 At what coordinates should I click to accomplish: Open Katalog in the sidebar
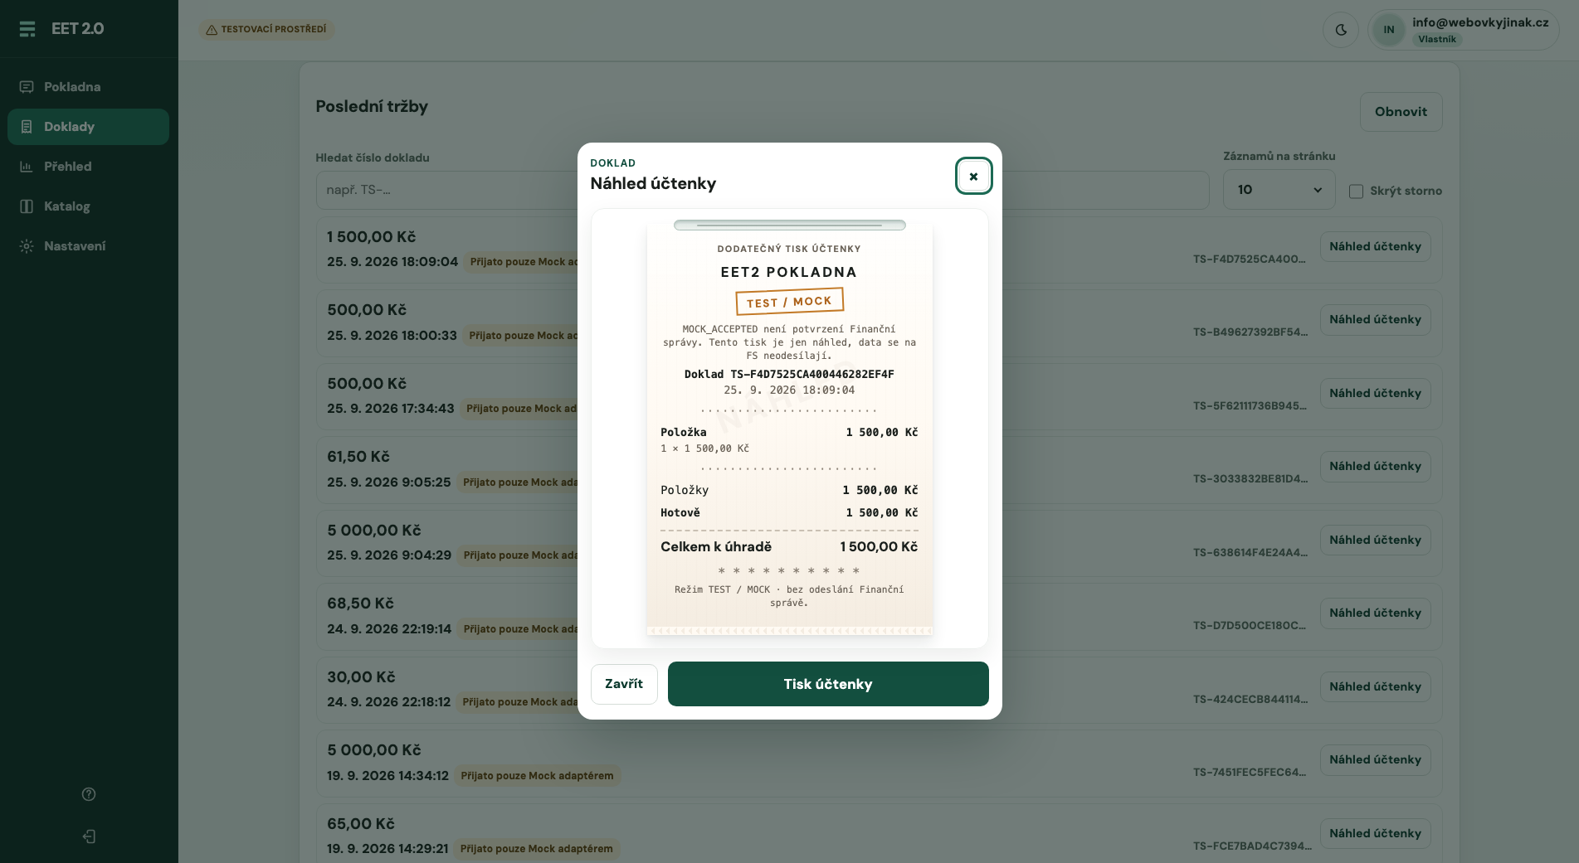[88, 206]
